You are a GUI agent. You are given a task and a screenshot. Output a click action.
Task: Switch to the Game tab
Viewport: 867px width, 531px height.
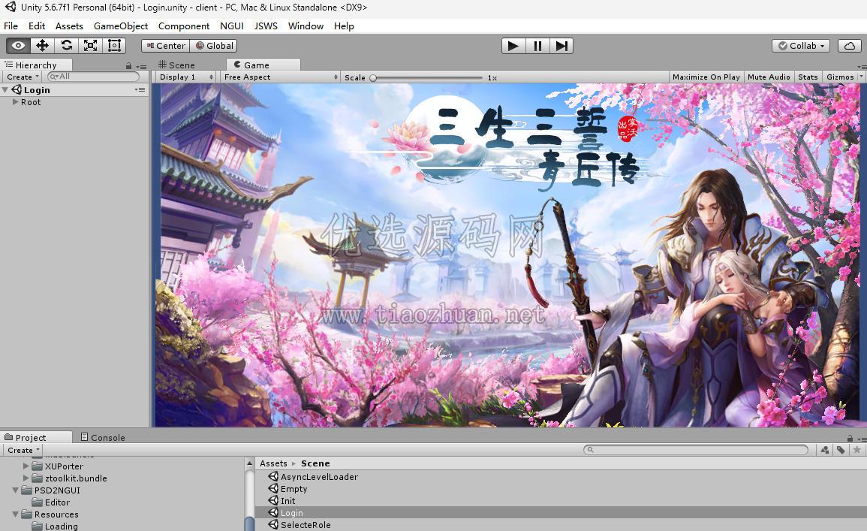(x=263, y=65)
